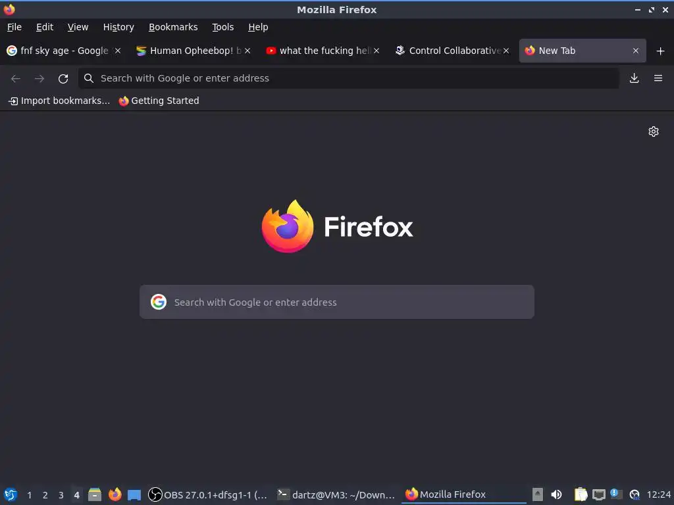Minimize the Firefox window
Image resolution: width=674 pixels, height=505 pixels.
(637, 9)
